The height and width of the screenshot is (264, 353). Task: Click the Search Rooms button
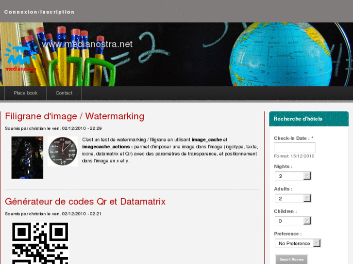[291, 259]
